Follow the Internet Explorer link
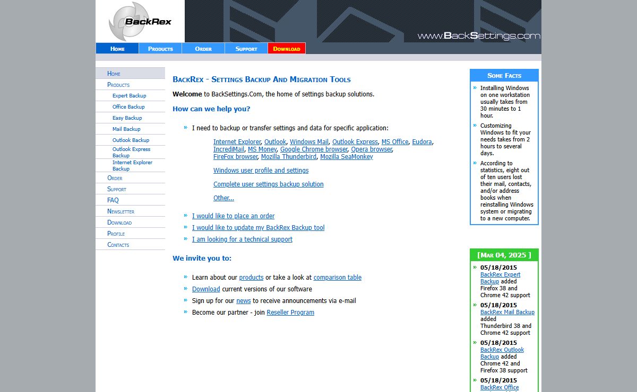The width and height of the screenshot is (637, 392). pos(237,141)
